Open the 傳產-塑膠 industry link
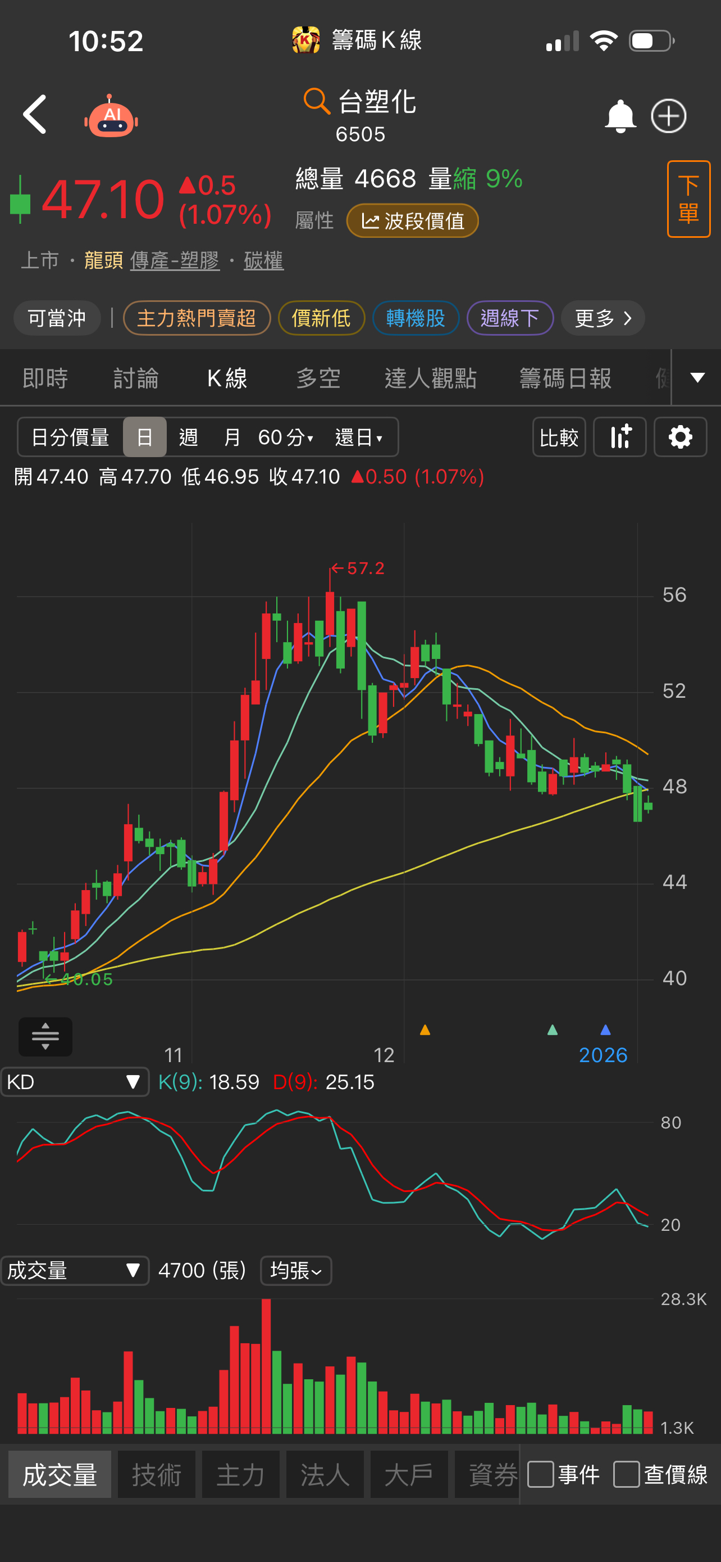The height and width of the screenshot is (1562, 721). tap(175, 260)
